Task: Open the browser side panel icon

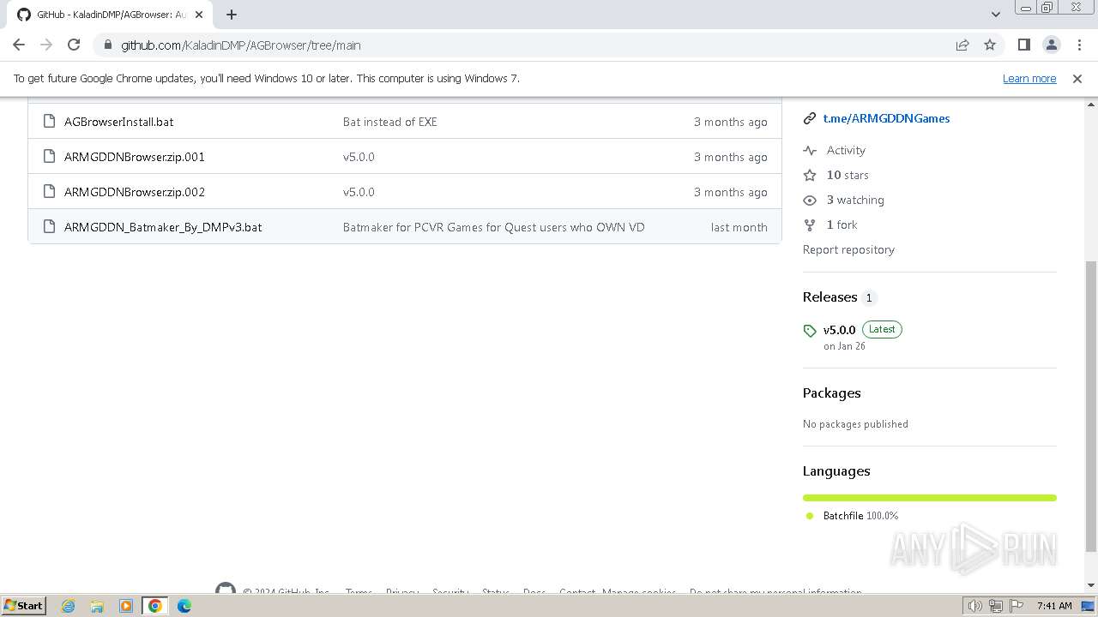Action: pyautogui.click(x=1023, y=45)
